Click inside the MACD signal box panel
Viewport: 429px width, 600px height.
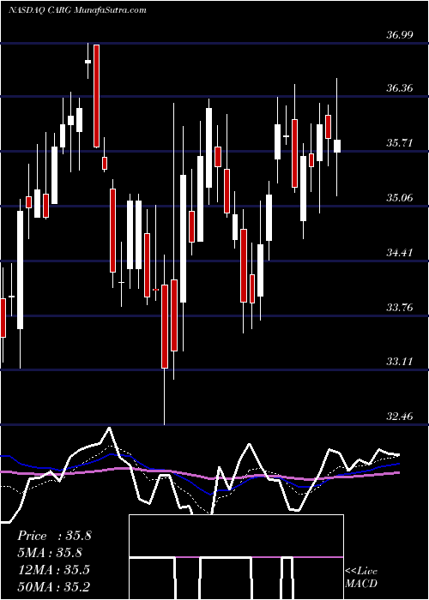236,557
